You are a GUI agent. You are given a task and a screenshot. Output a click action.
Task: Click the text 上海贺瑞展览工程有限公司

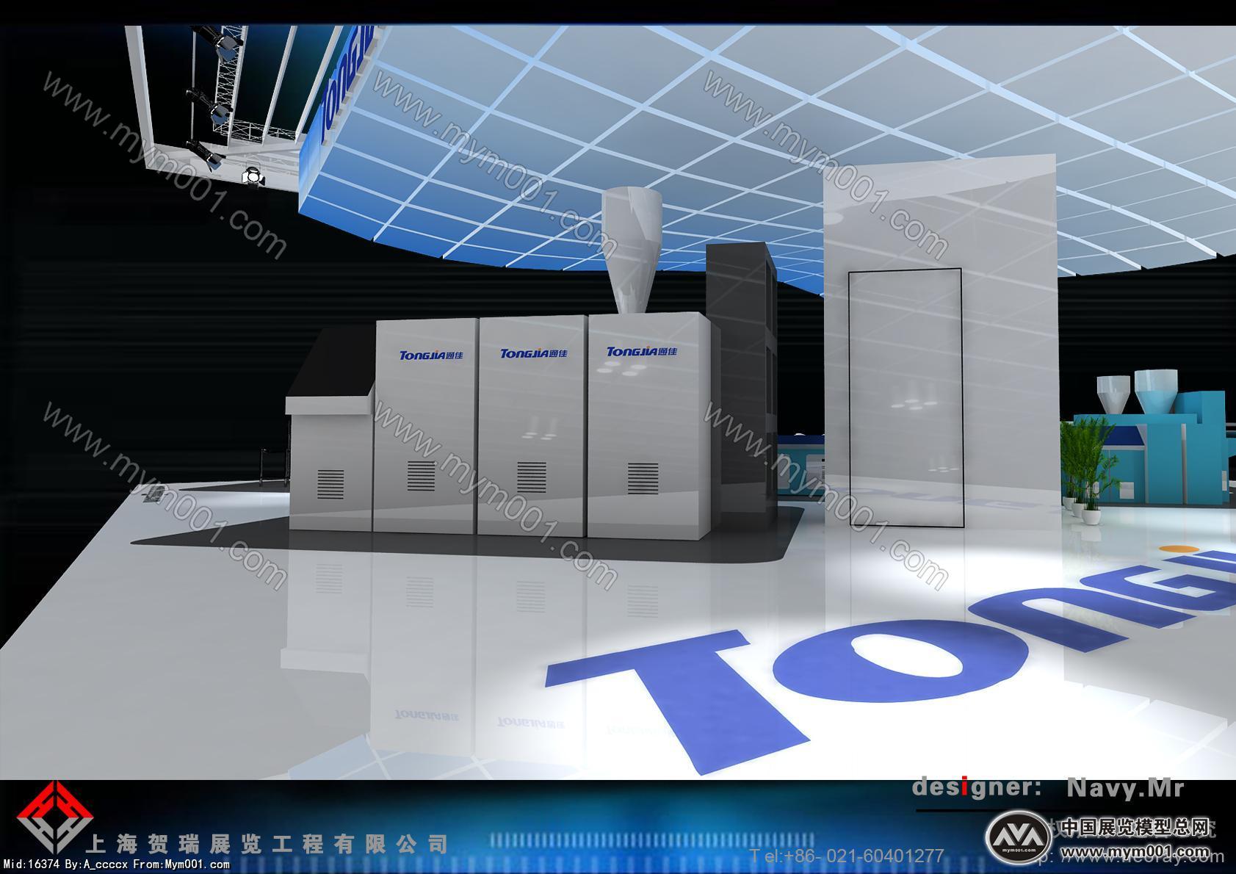(267, 844)
